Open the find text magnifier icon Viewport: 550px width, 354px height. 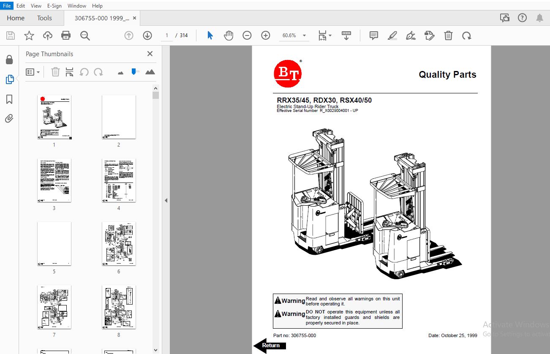click(x=85, y=36)
